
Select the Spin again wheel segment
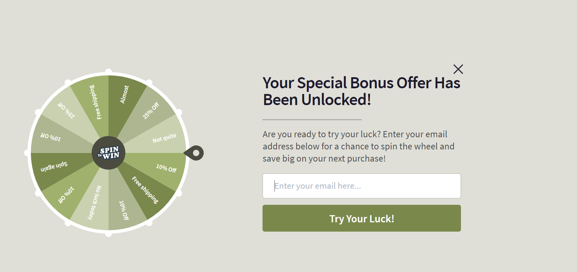coord(54,167)
